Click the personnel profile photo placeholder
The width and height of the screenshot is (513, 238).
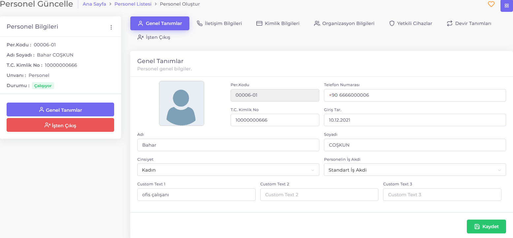(x=181, y=104)
